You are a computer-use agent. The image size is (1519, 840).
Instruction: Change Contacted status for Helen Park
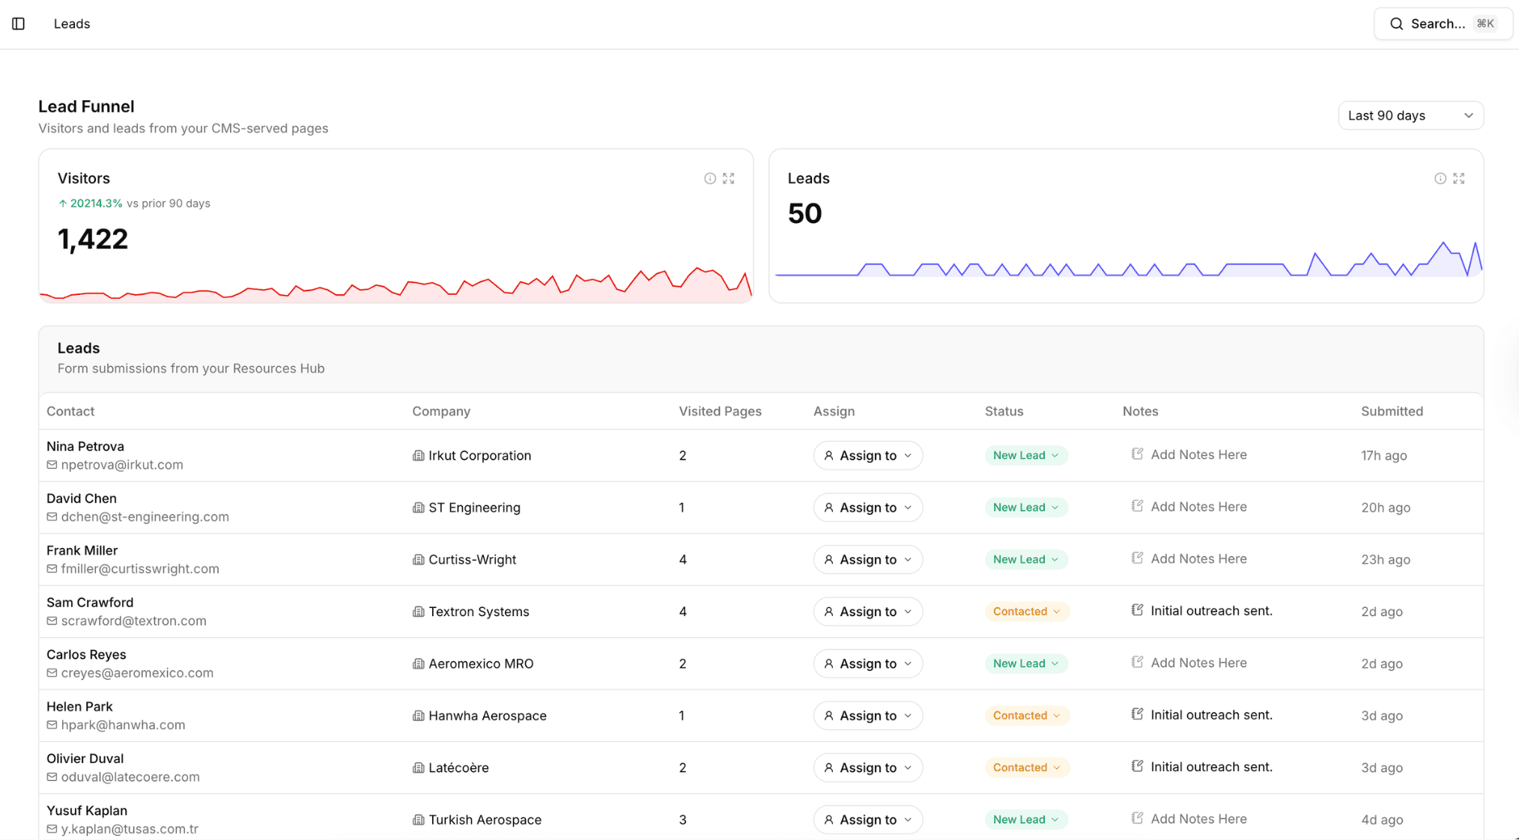click(1026, 716)
